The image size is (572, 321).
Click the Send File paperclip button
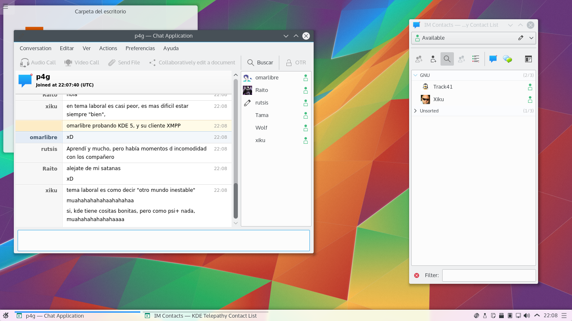pyautogui.click(x=124, y=63)
